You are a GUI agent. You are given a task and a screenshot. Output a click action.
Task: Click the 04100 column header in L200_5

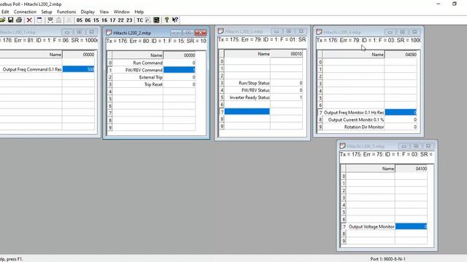click(x=411, y=169)
